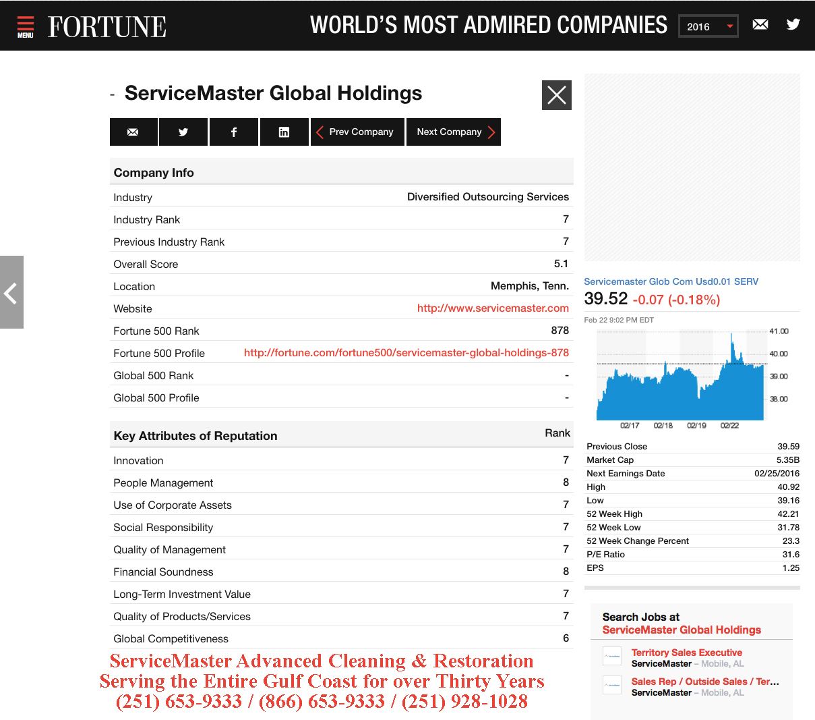Click the 'Financial Soundness' row label

(164, 572)
